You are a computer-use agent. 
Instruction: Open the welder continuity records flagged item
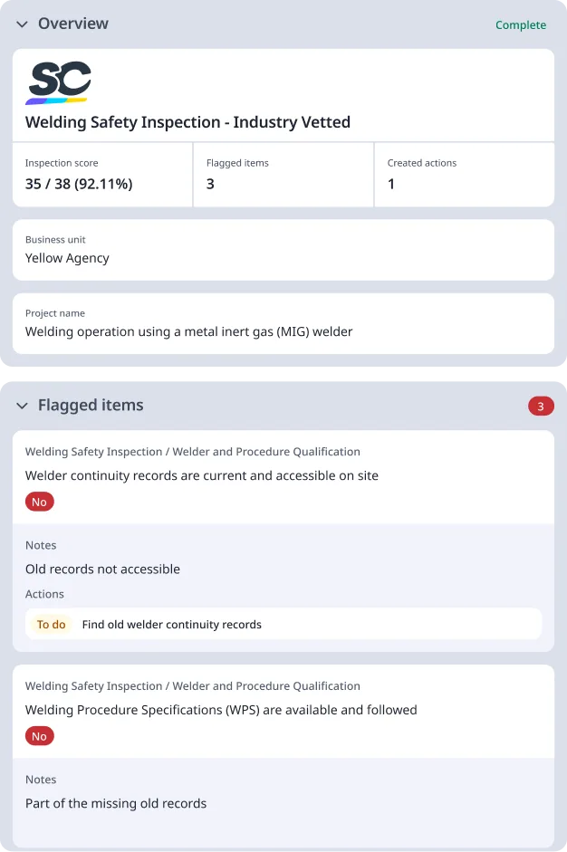[x=202, y=475]
